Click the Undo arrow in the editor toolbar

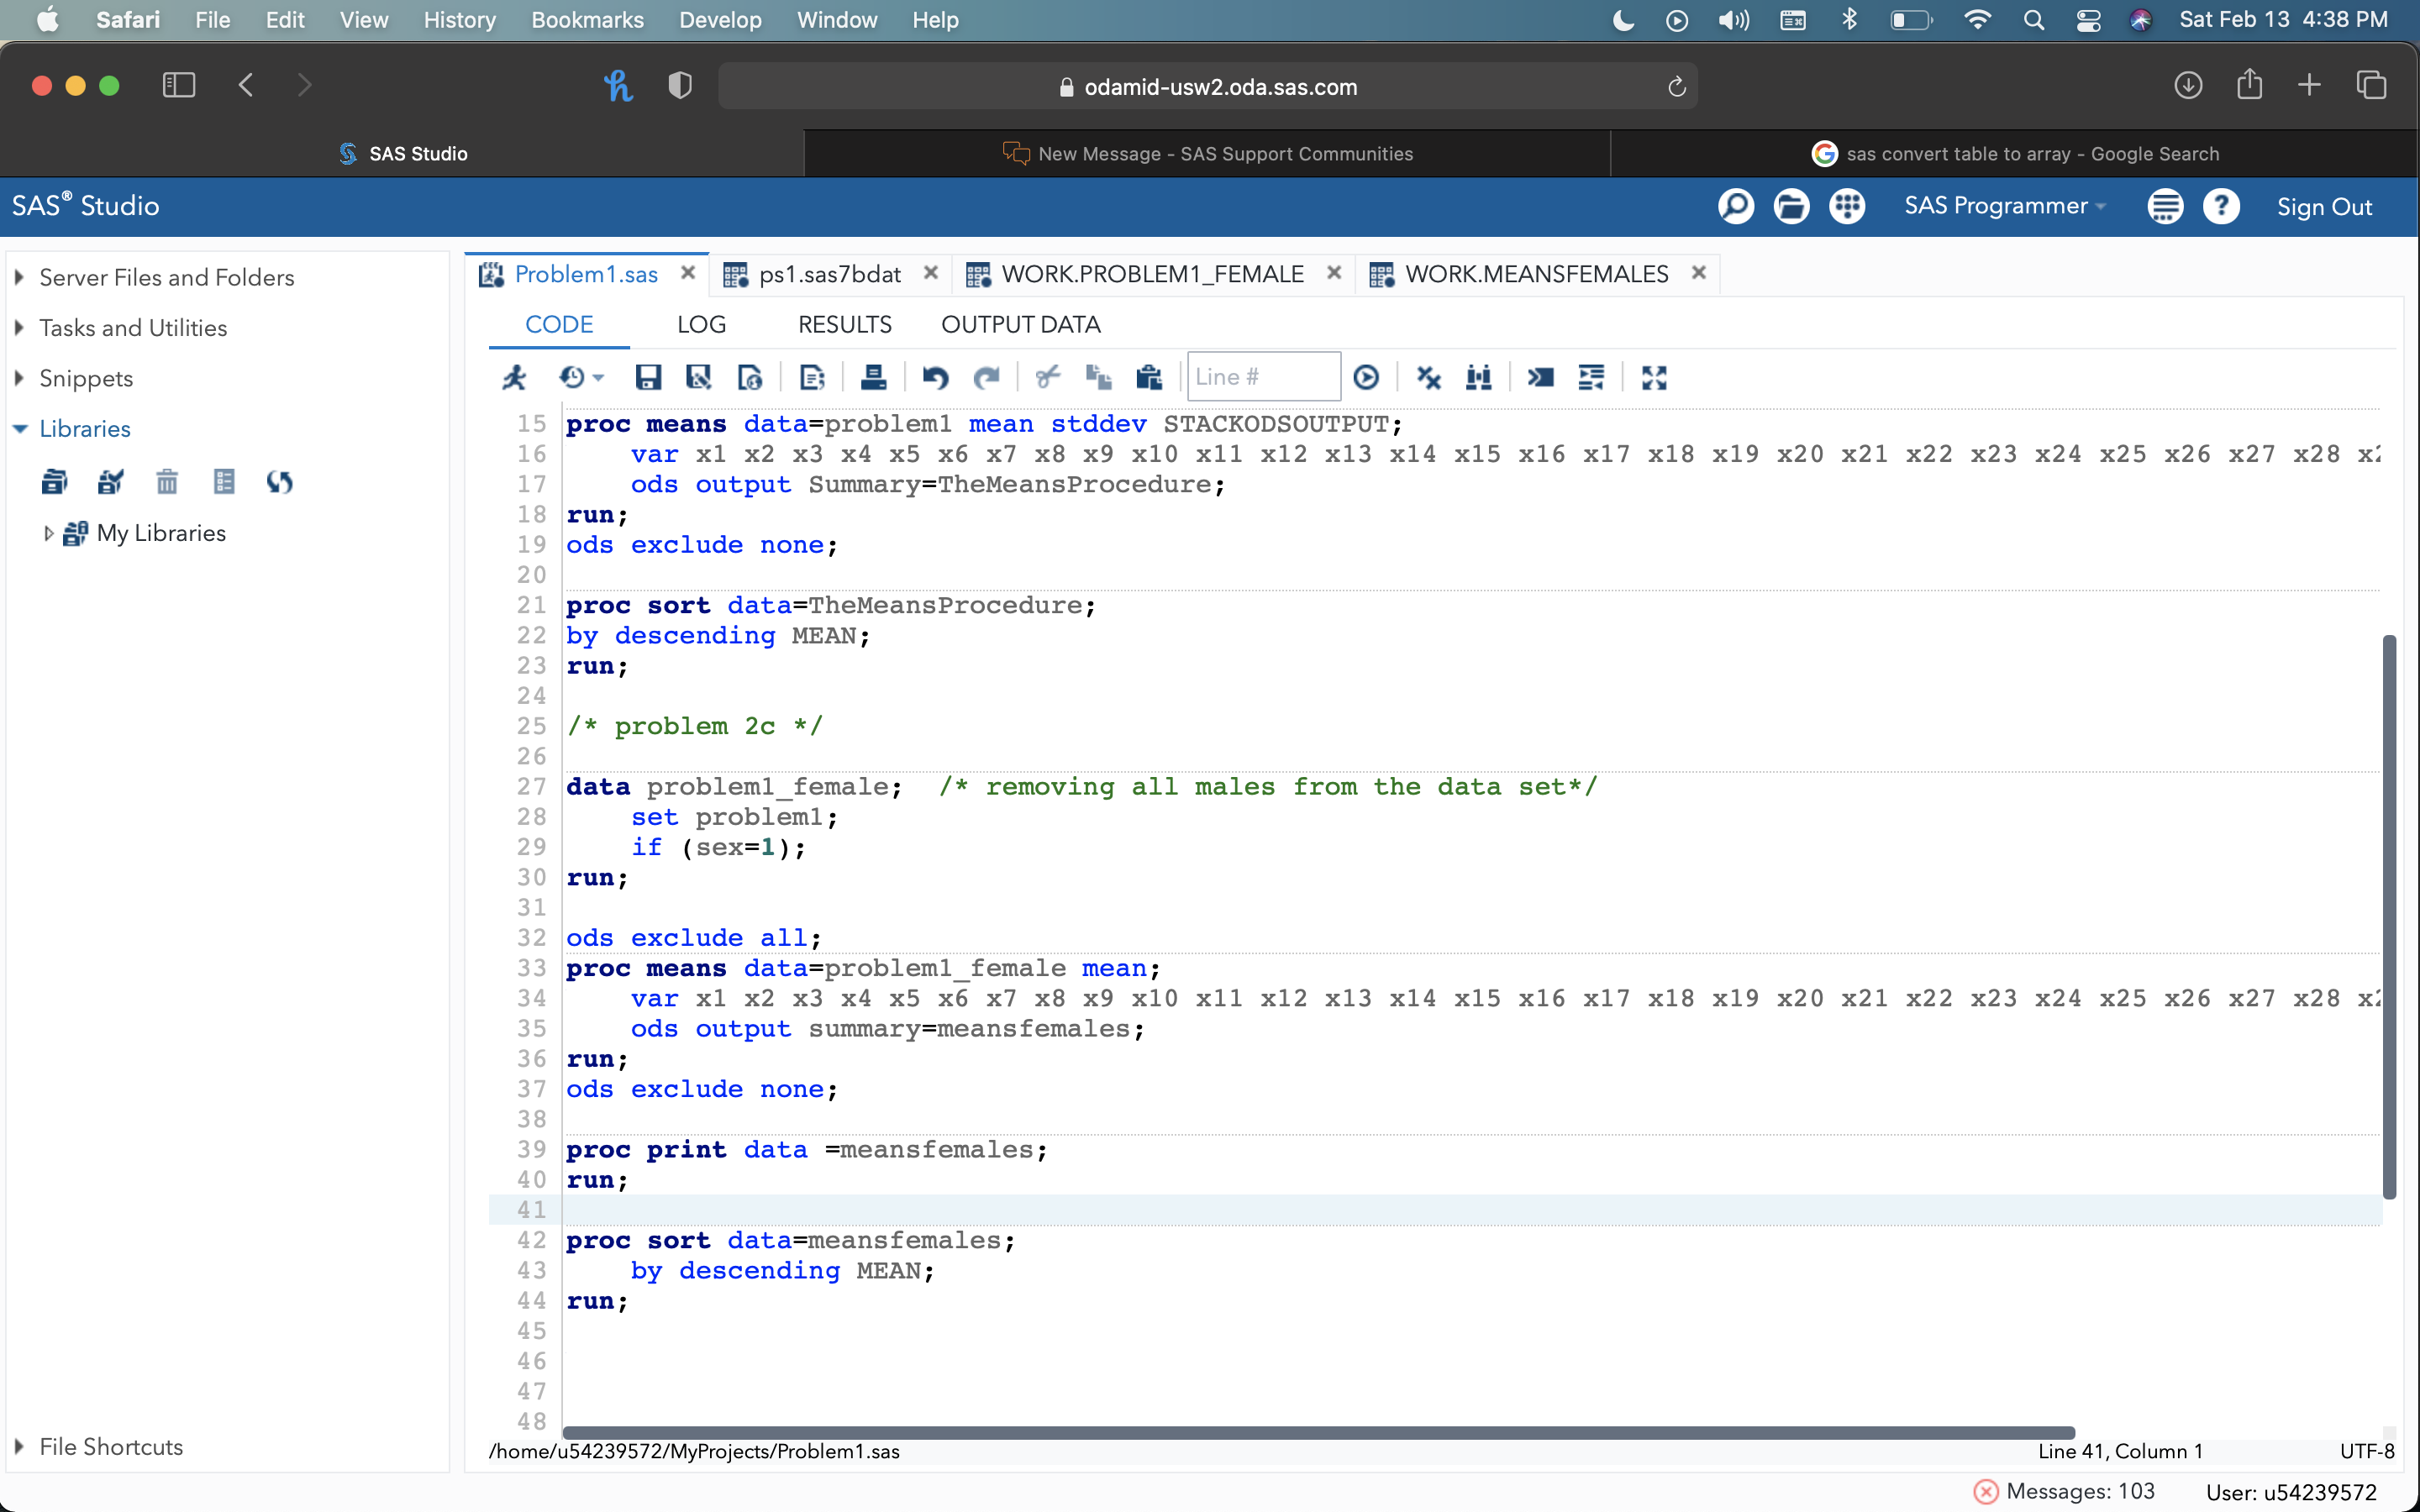pyautogui.click(x=935, y=377)
